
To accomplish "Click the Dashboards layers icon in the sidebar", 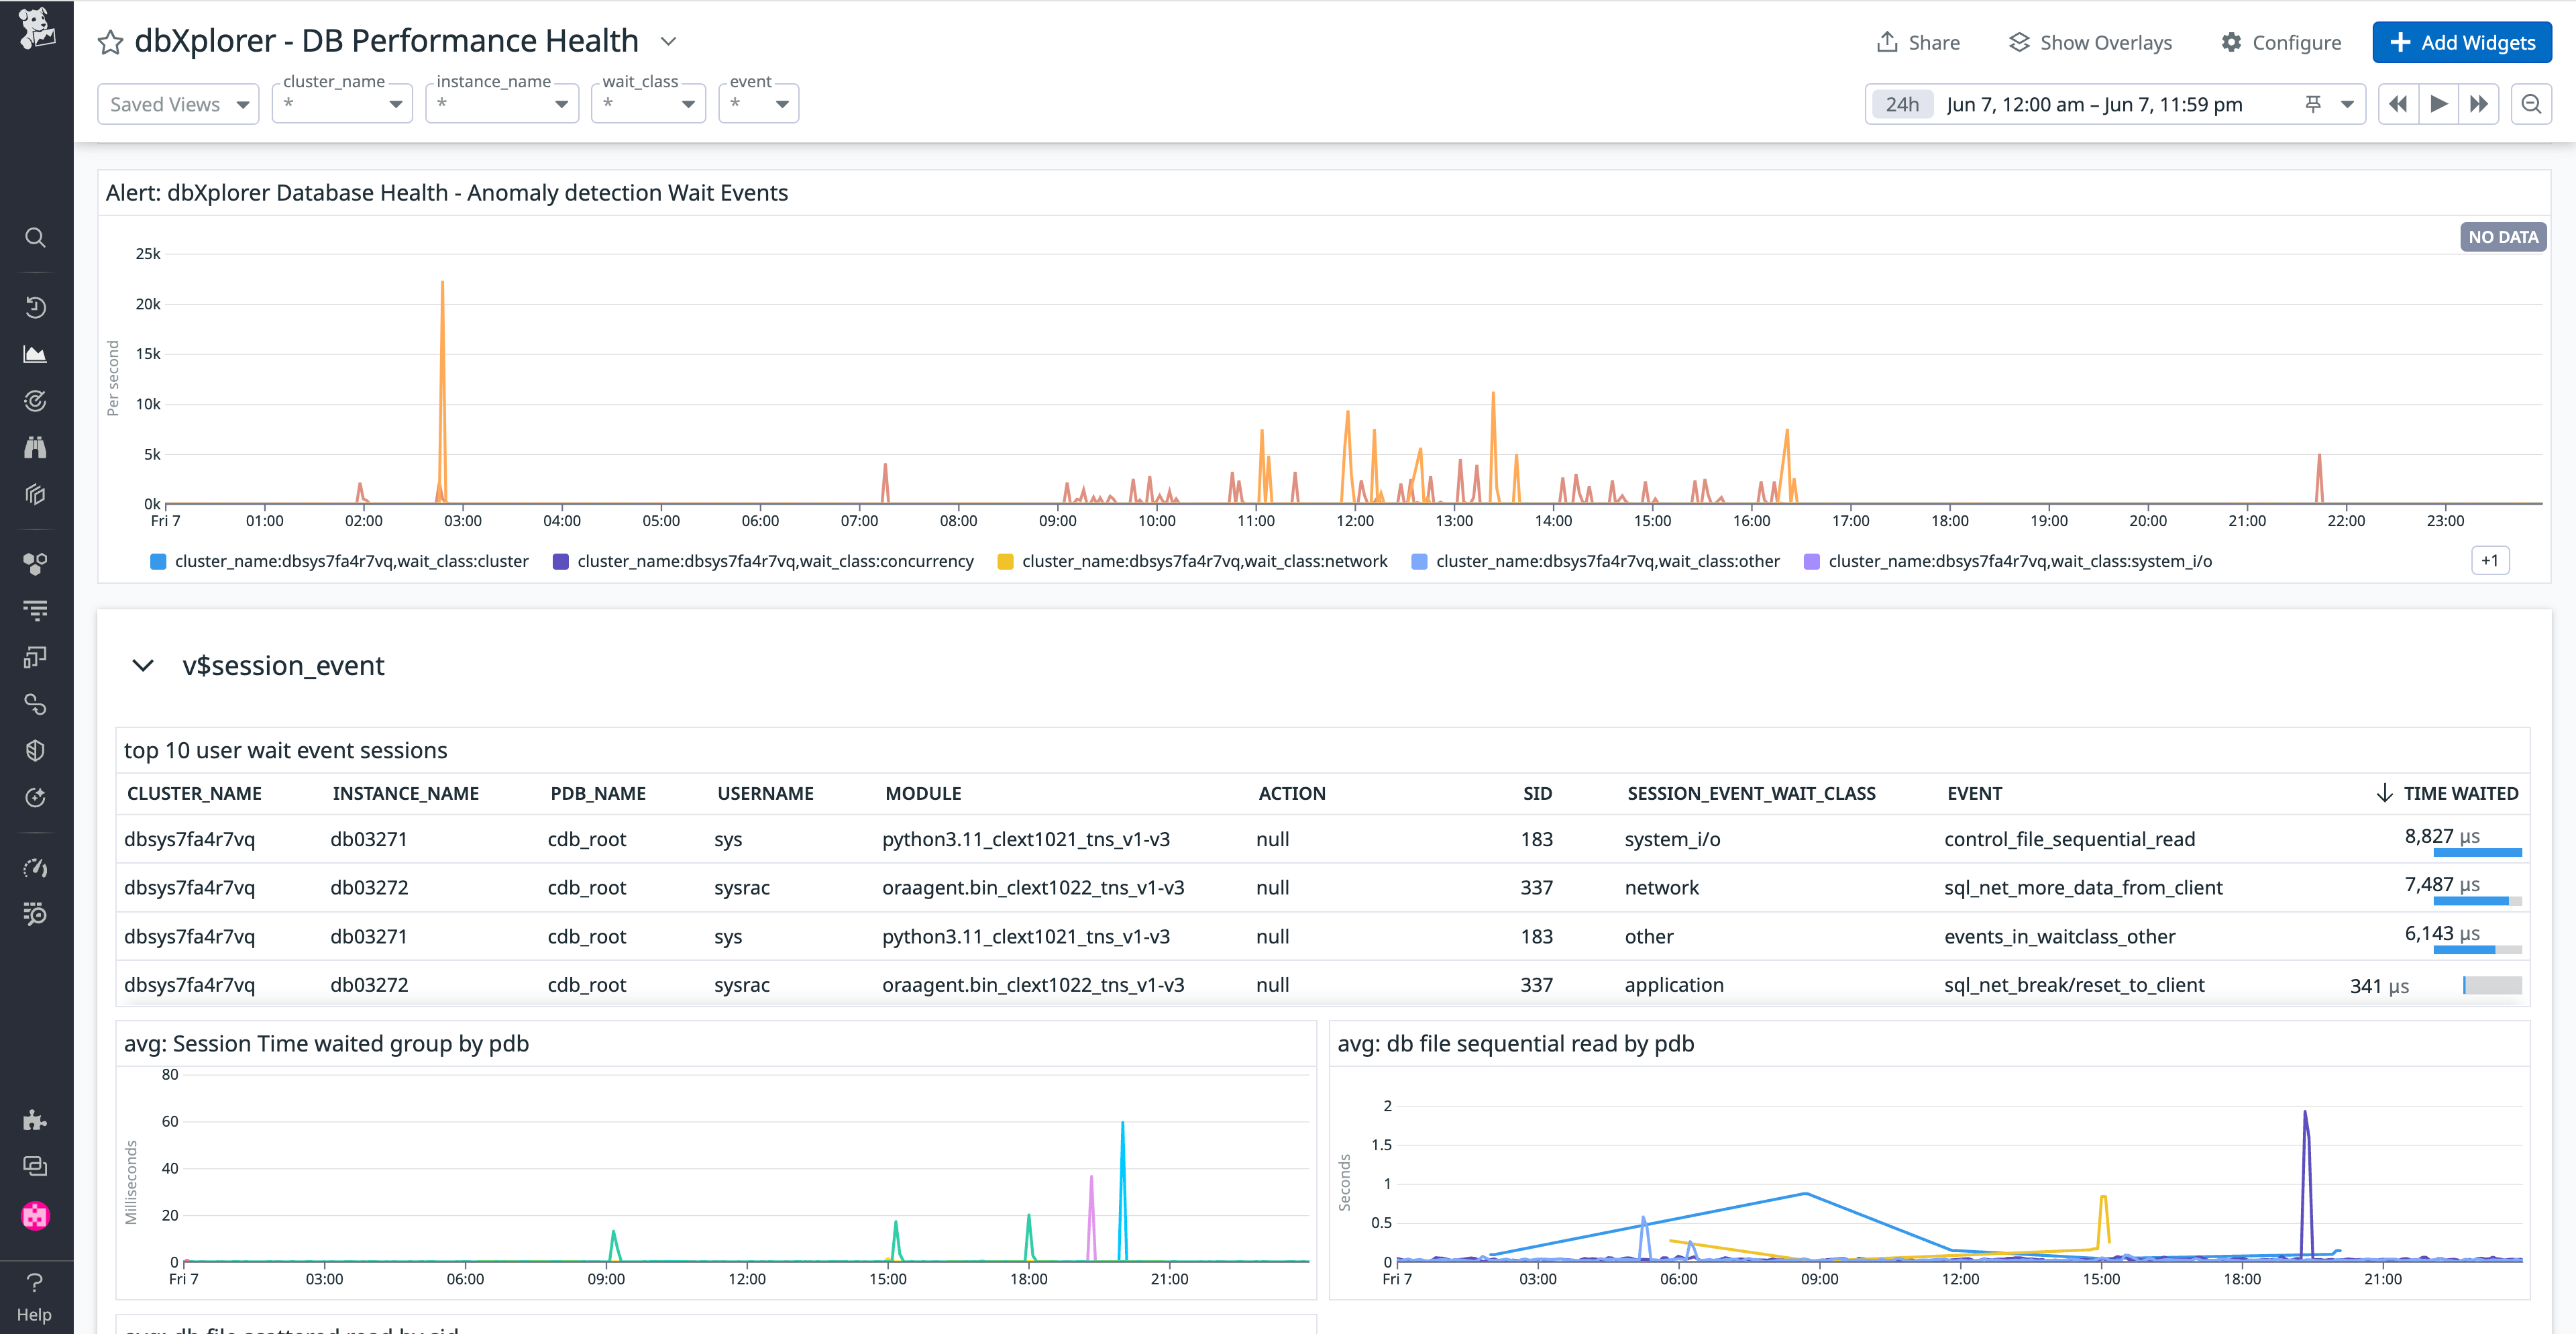I will click(x=36, y=494).
